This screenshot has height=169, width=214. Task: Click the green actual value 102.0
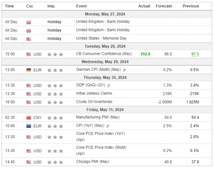(146, 54)
